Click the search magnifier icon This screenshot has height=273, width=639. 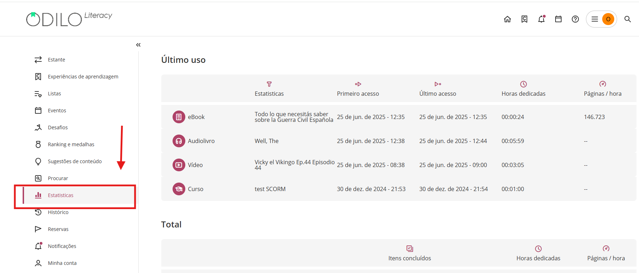628,19
